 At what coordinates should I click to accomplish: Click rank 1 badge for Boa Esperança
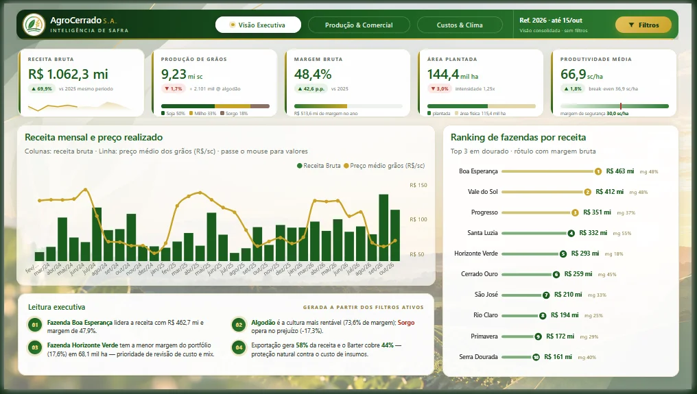[598, 171]
